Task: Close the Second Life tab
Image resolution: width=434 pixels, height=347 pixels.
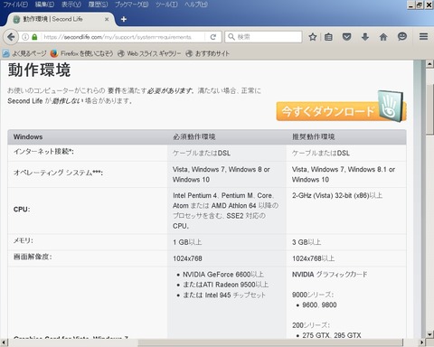Action: tap(107, 19)
